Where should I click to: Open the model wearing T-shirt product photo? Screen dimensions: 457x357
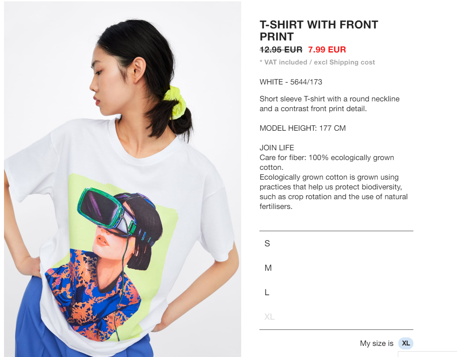coord(122,179)
